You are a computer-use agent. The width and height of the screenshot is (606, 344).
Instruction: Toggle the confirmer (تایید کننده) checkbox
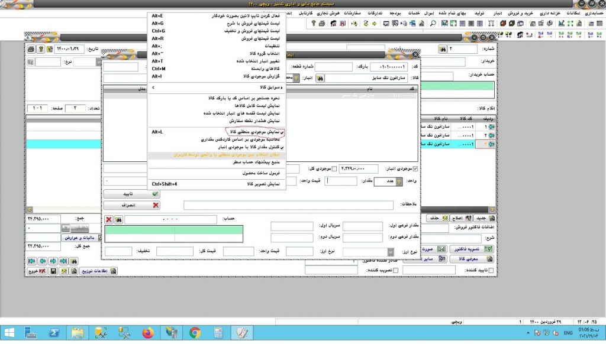click(491, 270)
